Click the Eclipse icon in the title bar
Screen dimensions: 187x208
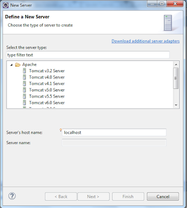[6, 5]
